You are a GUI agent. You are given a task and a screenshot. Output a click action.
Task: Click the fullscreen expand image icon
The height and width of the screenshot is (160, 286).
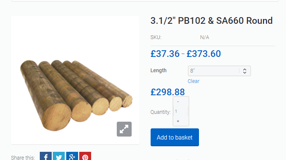(124, 129)
